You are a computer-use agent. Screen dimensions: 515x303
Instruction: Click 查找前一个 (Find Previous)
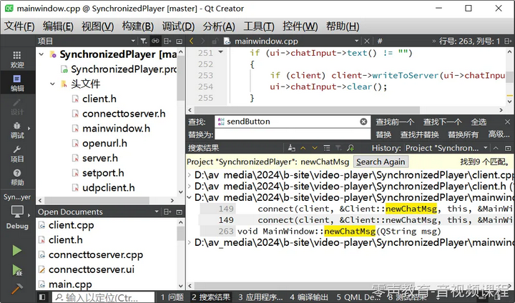[395, 121]
